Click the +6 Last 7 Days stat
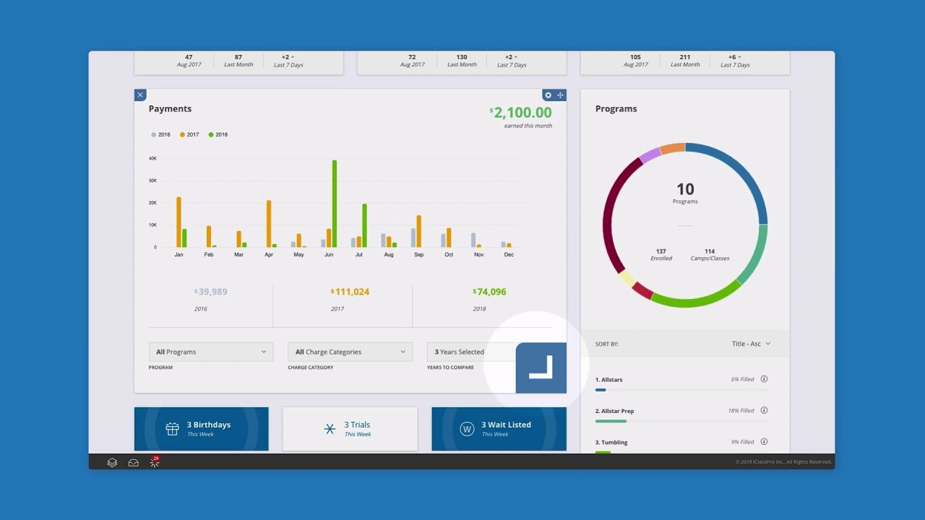 tap(735, 61)
